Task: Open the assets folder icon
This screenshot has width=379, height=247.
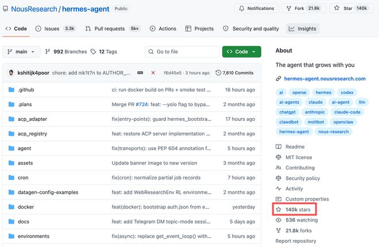Action: (11, 163)
